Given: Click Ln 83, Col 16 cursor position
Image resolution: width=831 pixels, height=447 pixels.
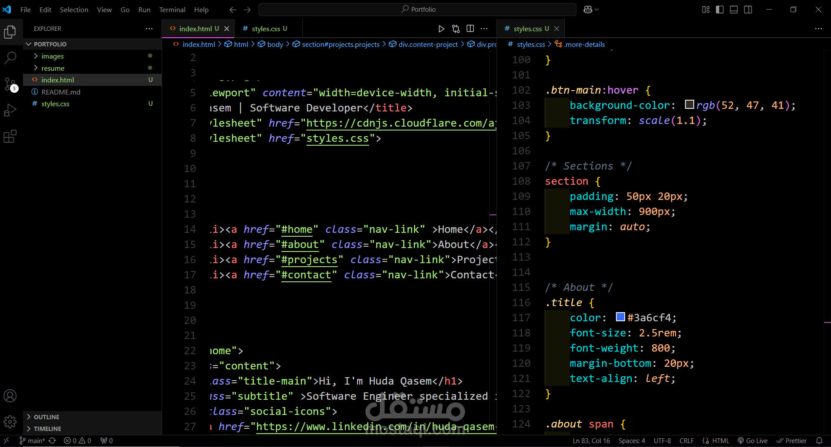Looking at the screenshot, I should coord(591,440).
